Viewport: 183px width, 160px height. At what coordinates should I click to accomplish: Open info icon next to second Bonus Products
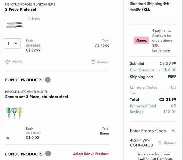48,153
